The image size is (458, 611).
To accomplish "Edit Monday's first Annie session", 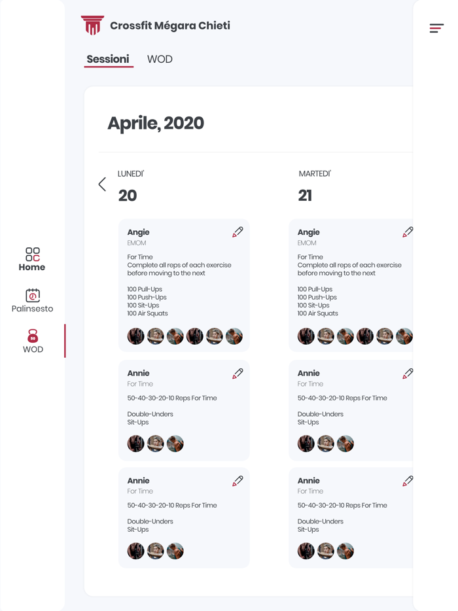I will 238,374.
